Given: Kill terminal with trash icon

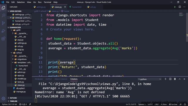Looking at the screenshot, I should click(x=175, y=79).
